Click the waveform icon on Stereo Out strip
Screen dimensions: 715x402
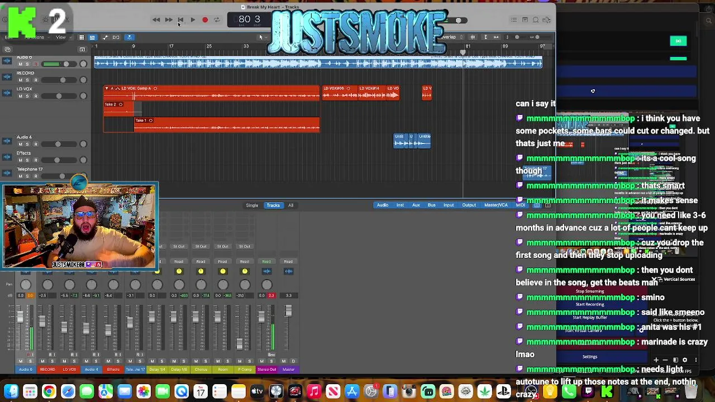pos(266,271)
